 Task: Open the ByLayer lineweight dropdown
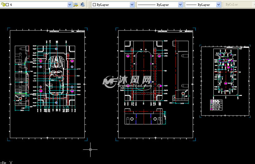coord(203,5)
